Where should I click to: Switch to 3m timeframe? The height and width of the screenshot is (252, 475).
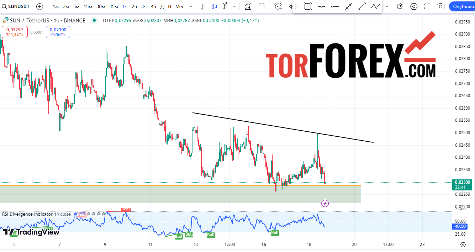point(66,6)
